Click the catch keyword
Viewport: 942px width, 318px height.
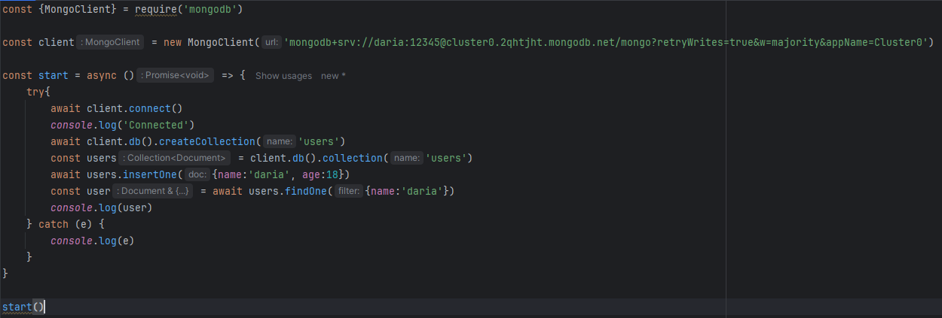[x=54, y=224]
